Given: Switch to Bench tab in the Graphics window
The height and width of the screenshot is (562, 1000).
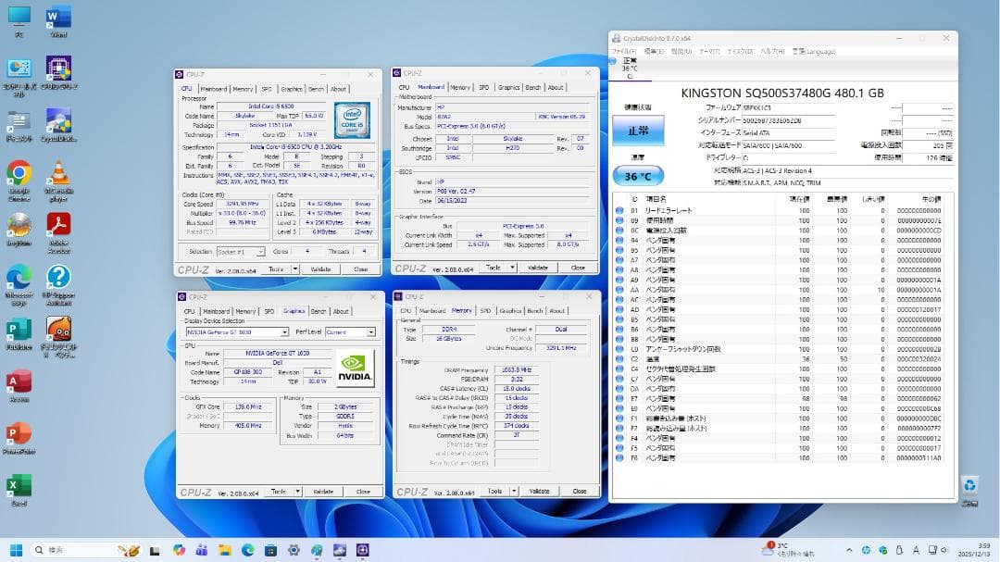Looking at the screenshot, I should [319, 311].
